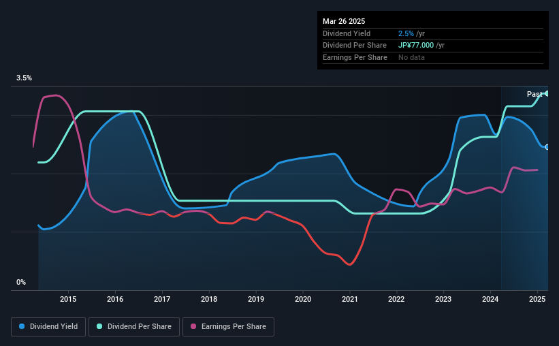Click the 2023 x-axis label

click(x=443, y=299)
